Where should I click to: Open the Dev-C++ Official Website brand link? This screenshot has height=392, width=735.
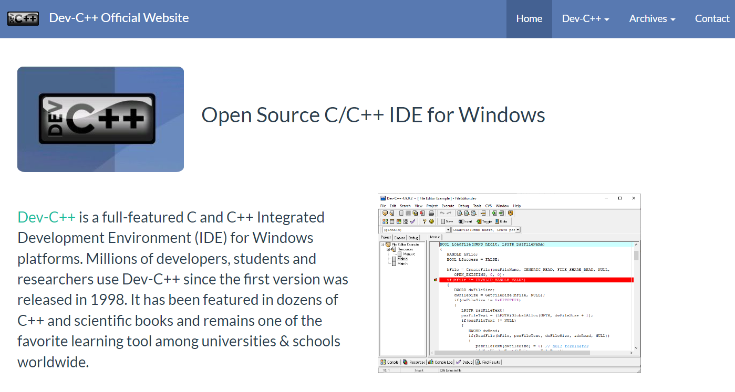tap(119, 18)
